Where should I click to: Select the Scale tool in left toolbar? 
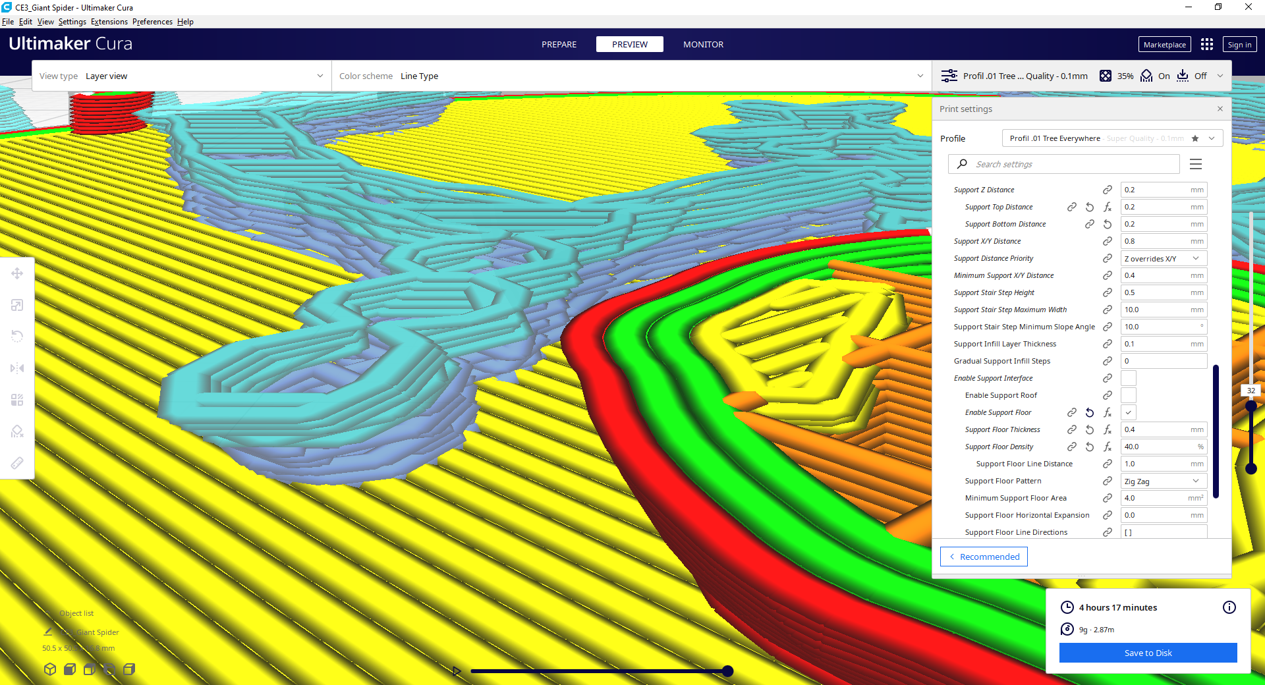[17, 305]
